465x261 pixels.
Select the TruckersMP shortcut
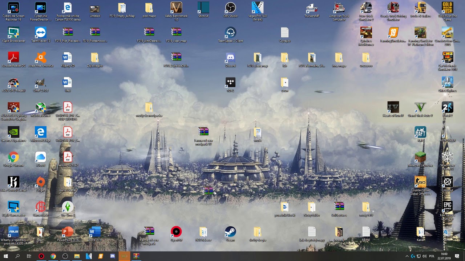pyautogui.click(x=312, y=10)
